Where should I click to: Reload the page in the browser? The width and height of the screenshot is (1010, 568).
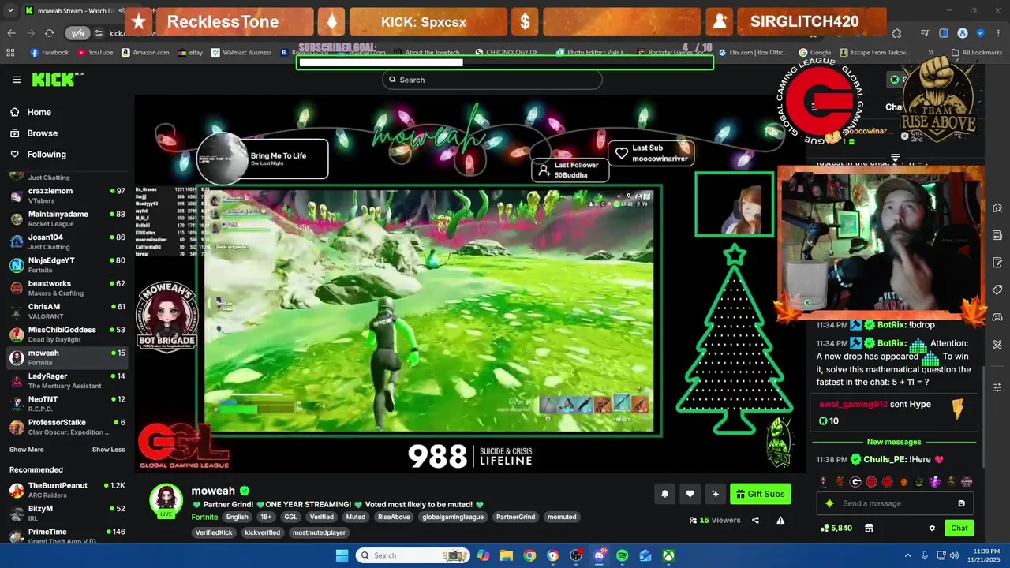[x=49, y=33]
